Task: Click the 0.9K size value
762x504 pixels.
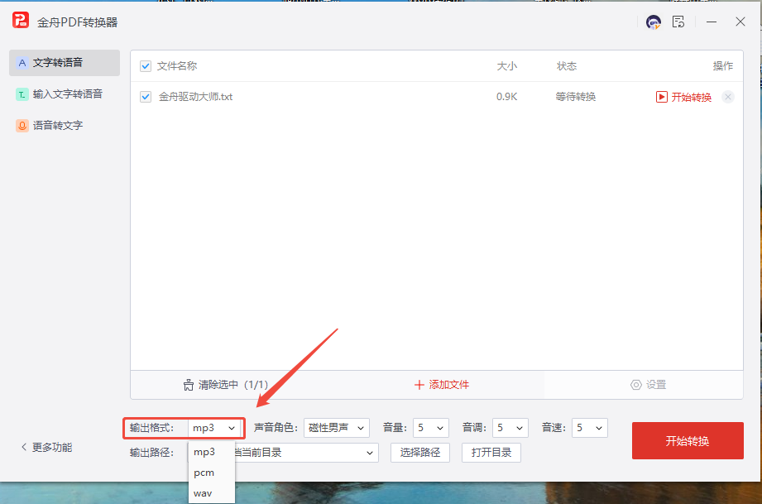Action: [x=506, y=97]
